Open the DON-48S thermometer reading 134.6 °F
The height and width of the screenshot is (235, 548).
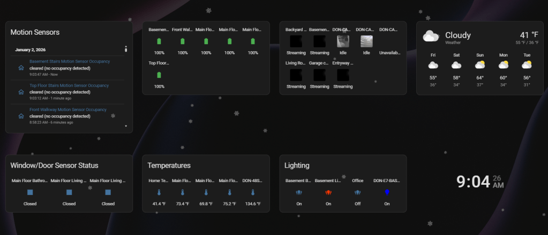253,192
